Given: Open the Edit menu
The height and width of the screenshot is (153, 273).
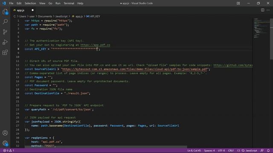Looking at the screenshot, I should click(19, 3).
